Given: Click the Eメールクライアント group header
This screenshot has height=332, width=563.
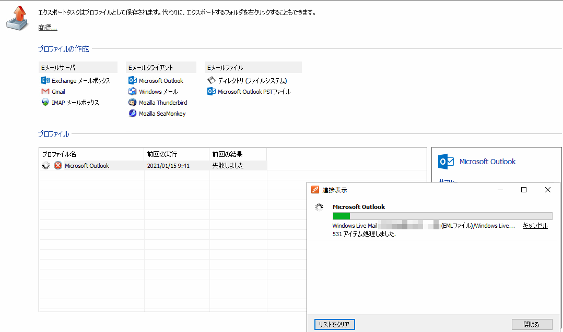Looking at the screenshot, I should click(x=161, y=67).
